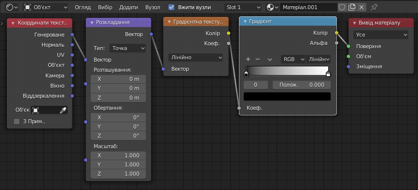This screenshot has height=190, width=418.
Task: Open the black color swatch of active stop
Action: pyautogui.click(x=287, y=97)
